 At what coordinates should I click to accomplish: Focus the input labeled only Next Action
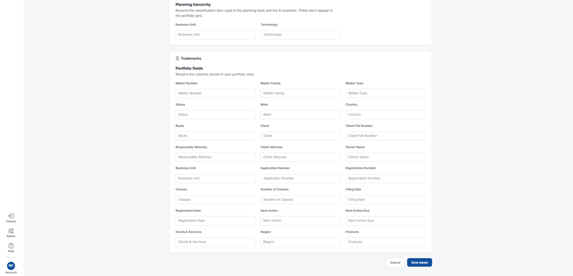(x=300, y=221)
